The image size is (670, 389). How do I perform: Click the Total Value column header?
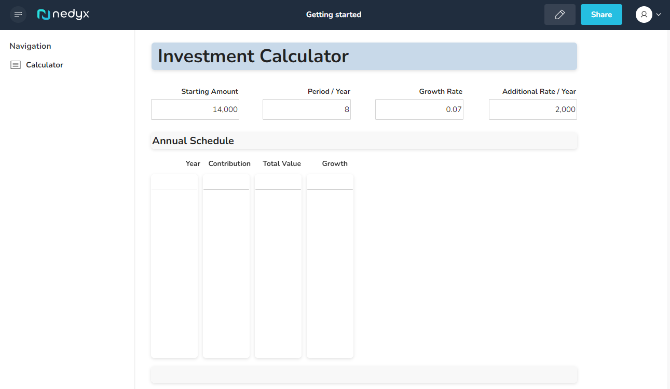click(282, 163)
